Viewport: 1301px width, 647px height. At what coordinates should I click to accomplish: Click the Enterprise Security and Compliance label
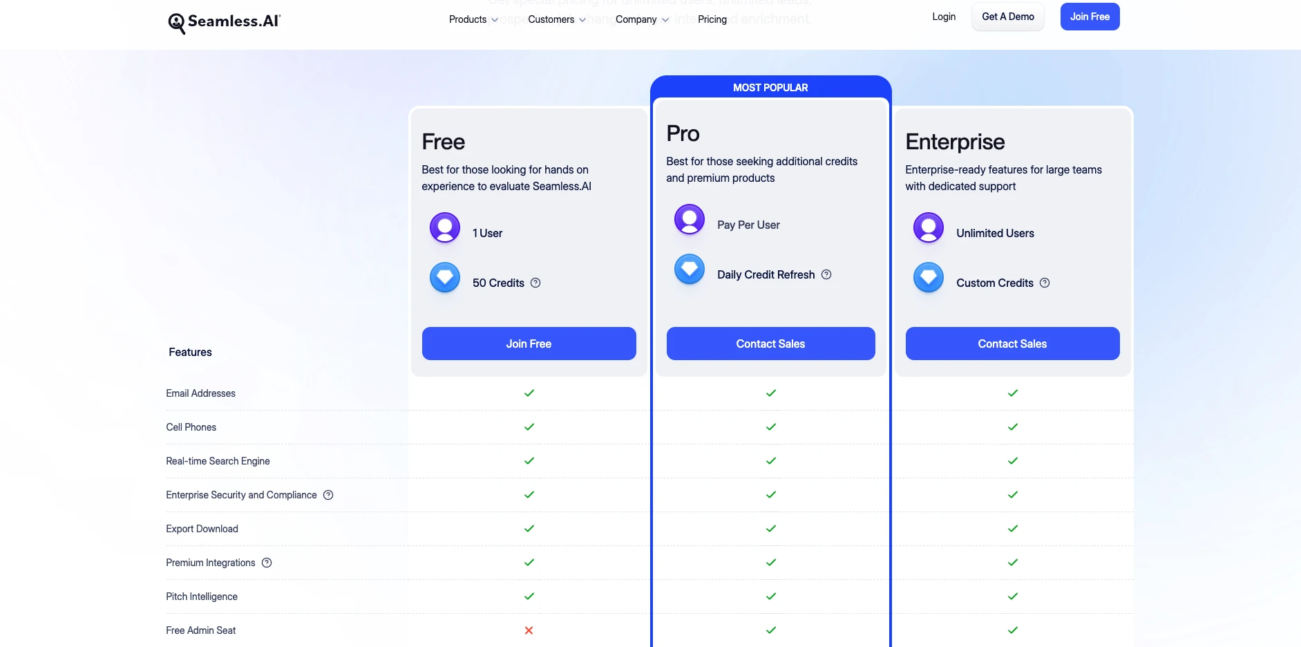[x=242, y=495]
